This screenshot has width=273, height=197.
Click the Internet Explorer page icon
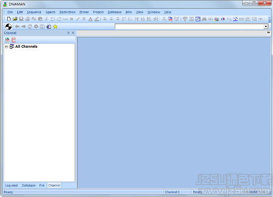[x=49, y=26]
